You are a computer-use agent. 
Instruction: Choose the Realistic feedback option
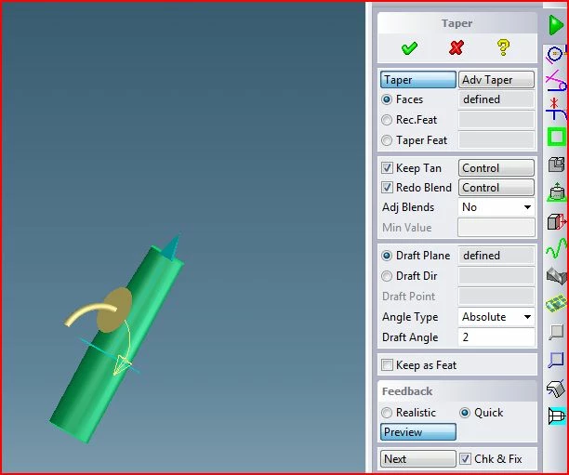coord(387,413)
